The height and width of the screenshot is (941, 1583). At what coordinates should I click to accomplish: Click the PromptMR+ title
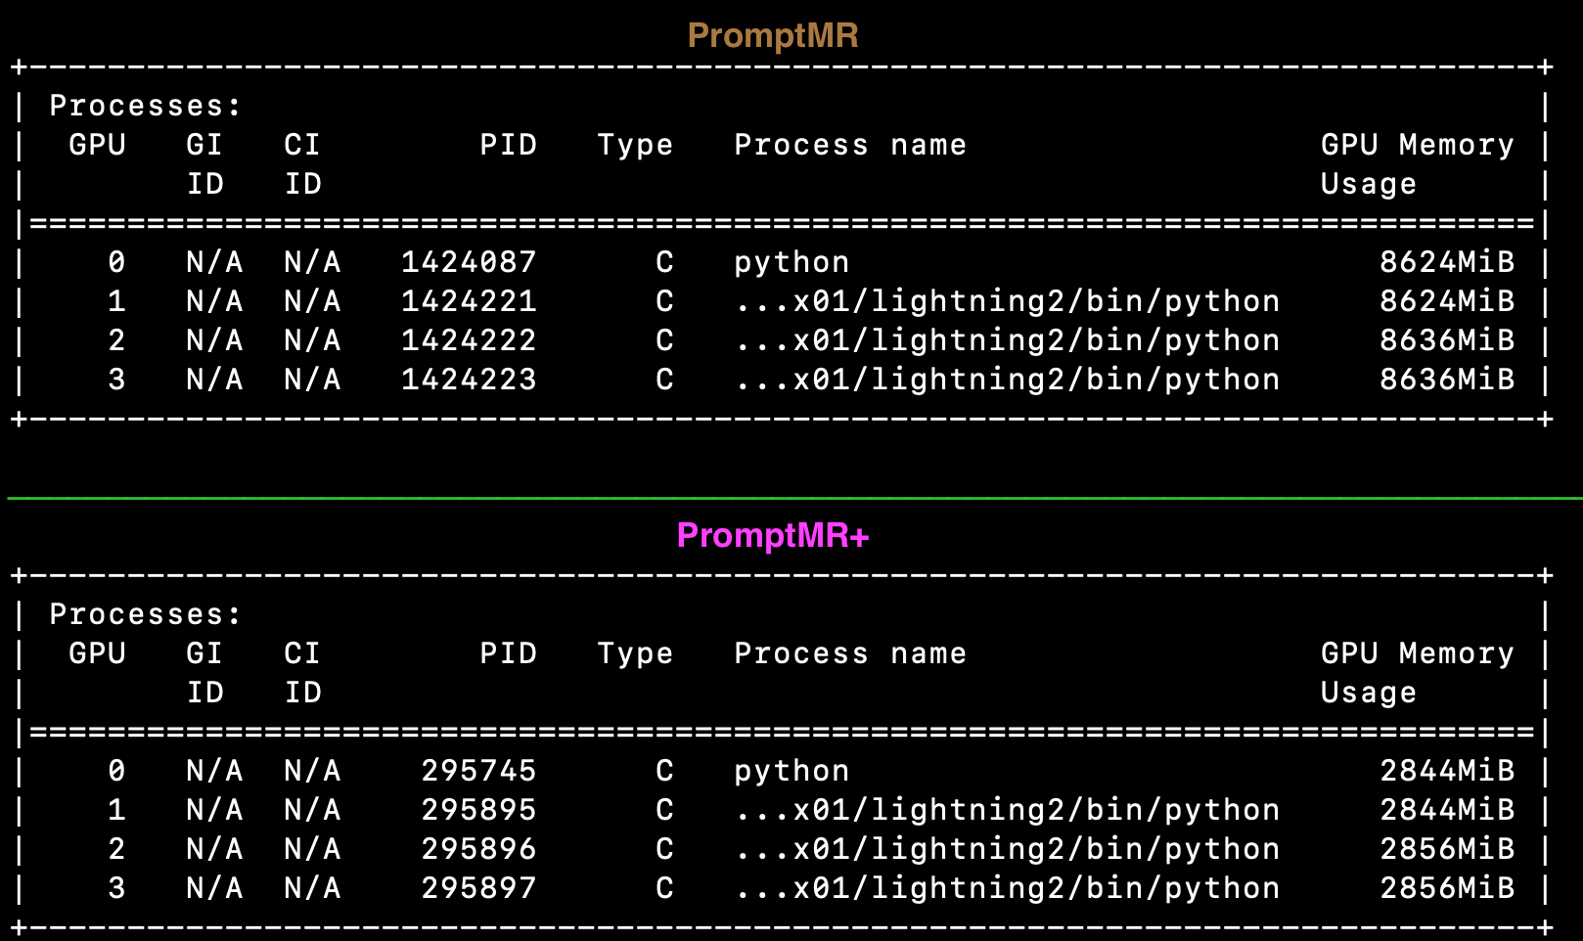coord(773,536)
